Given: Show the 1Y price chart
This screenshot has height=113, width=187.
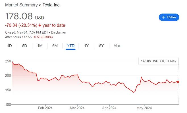Looking at the screenshot, I should click(86, 46).
